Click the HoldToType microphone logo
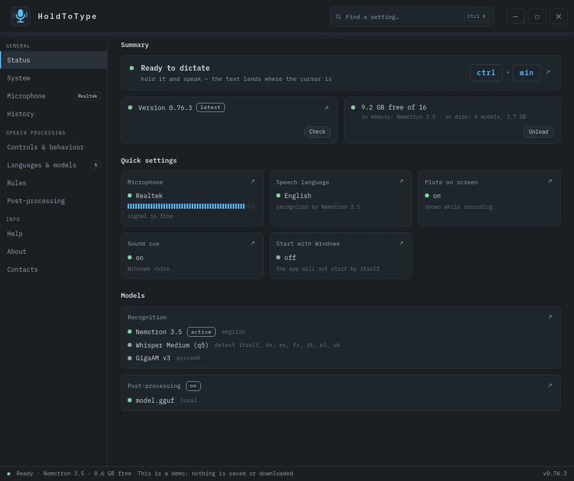The height and width of the screenshot is (481, 574). coord(20,16)
